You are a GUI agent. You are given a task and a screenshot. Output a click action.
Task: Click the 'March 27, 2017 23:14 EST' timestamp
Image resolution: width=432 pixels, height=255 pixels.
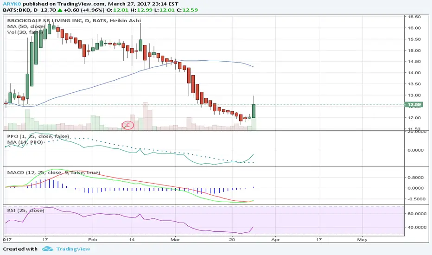(143, 4)
